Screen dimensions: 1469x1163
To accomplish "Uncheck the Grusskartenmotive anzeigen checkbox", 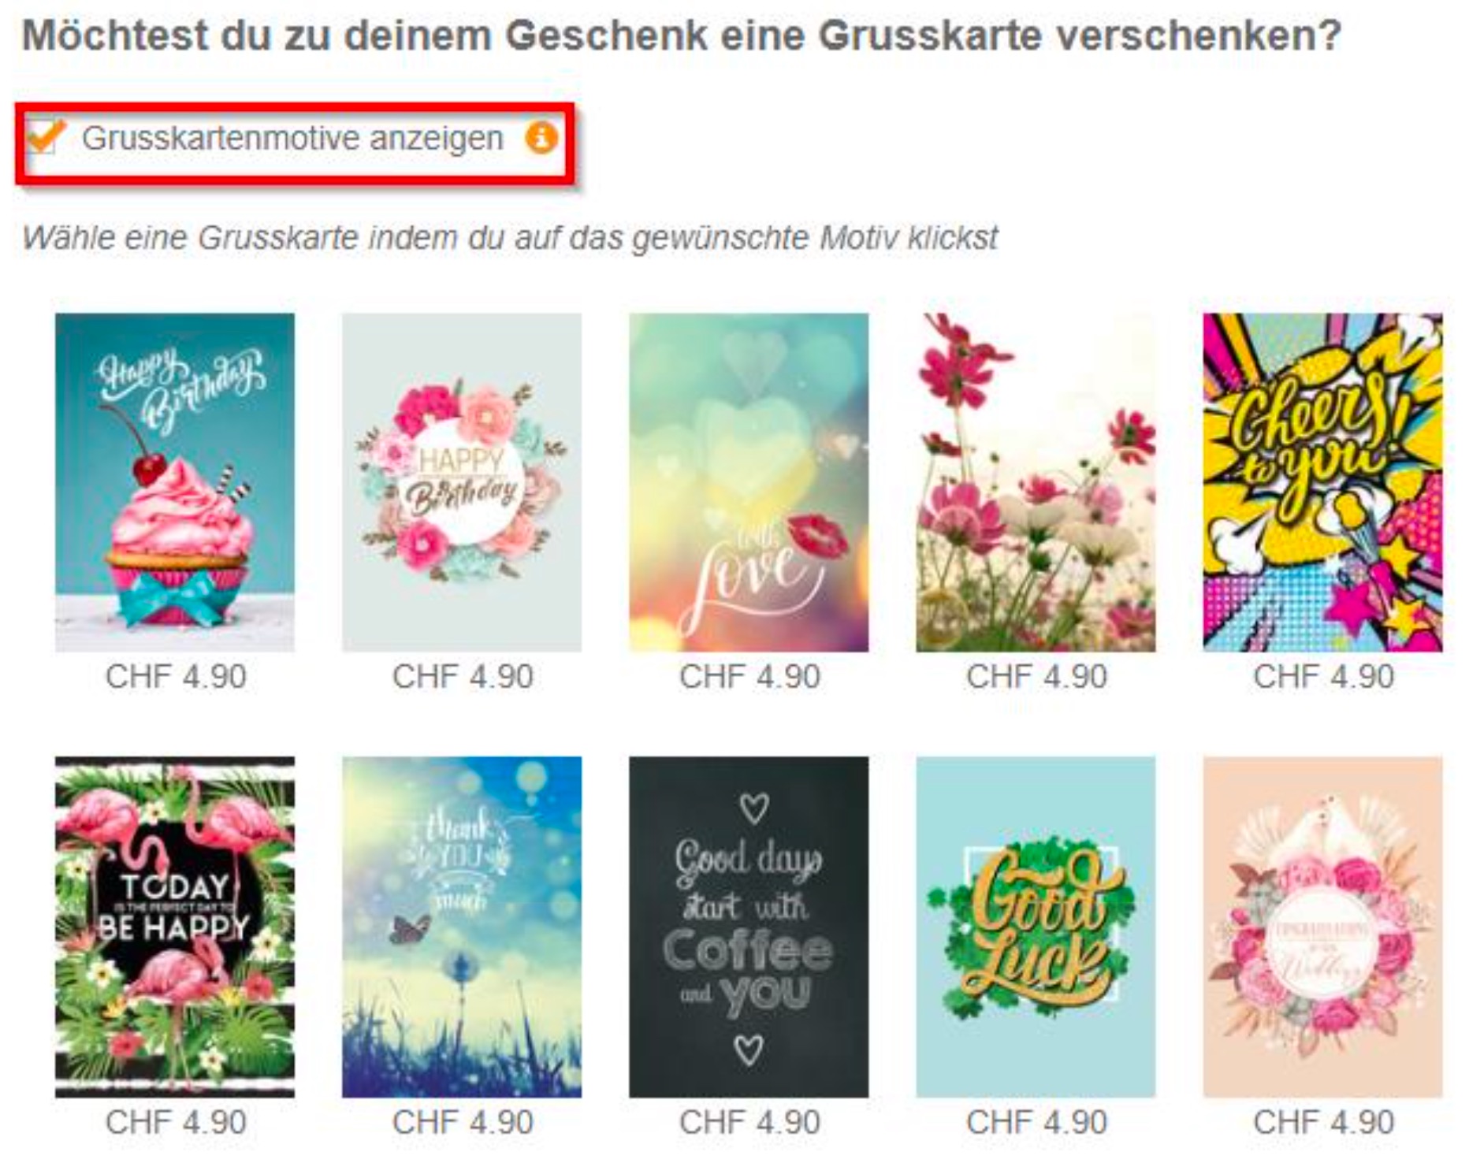I will pyautogui.click(x=44, y=138).
